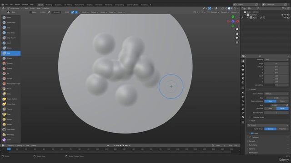Set Jitter Unit to View
Image resolution: width=291 pixels, height=163 pixels.
(x=270, y=109)
